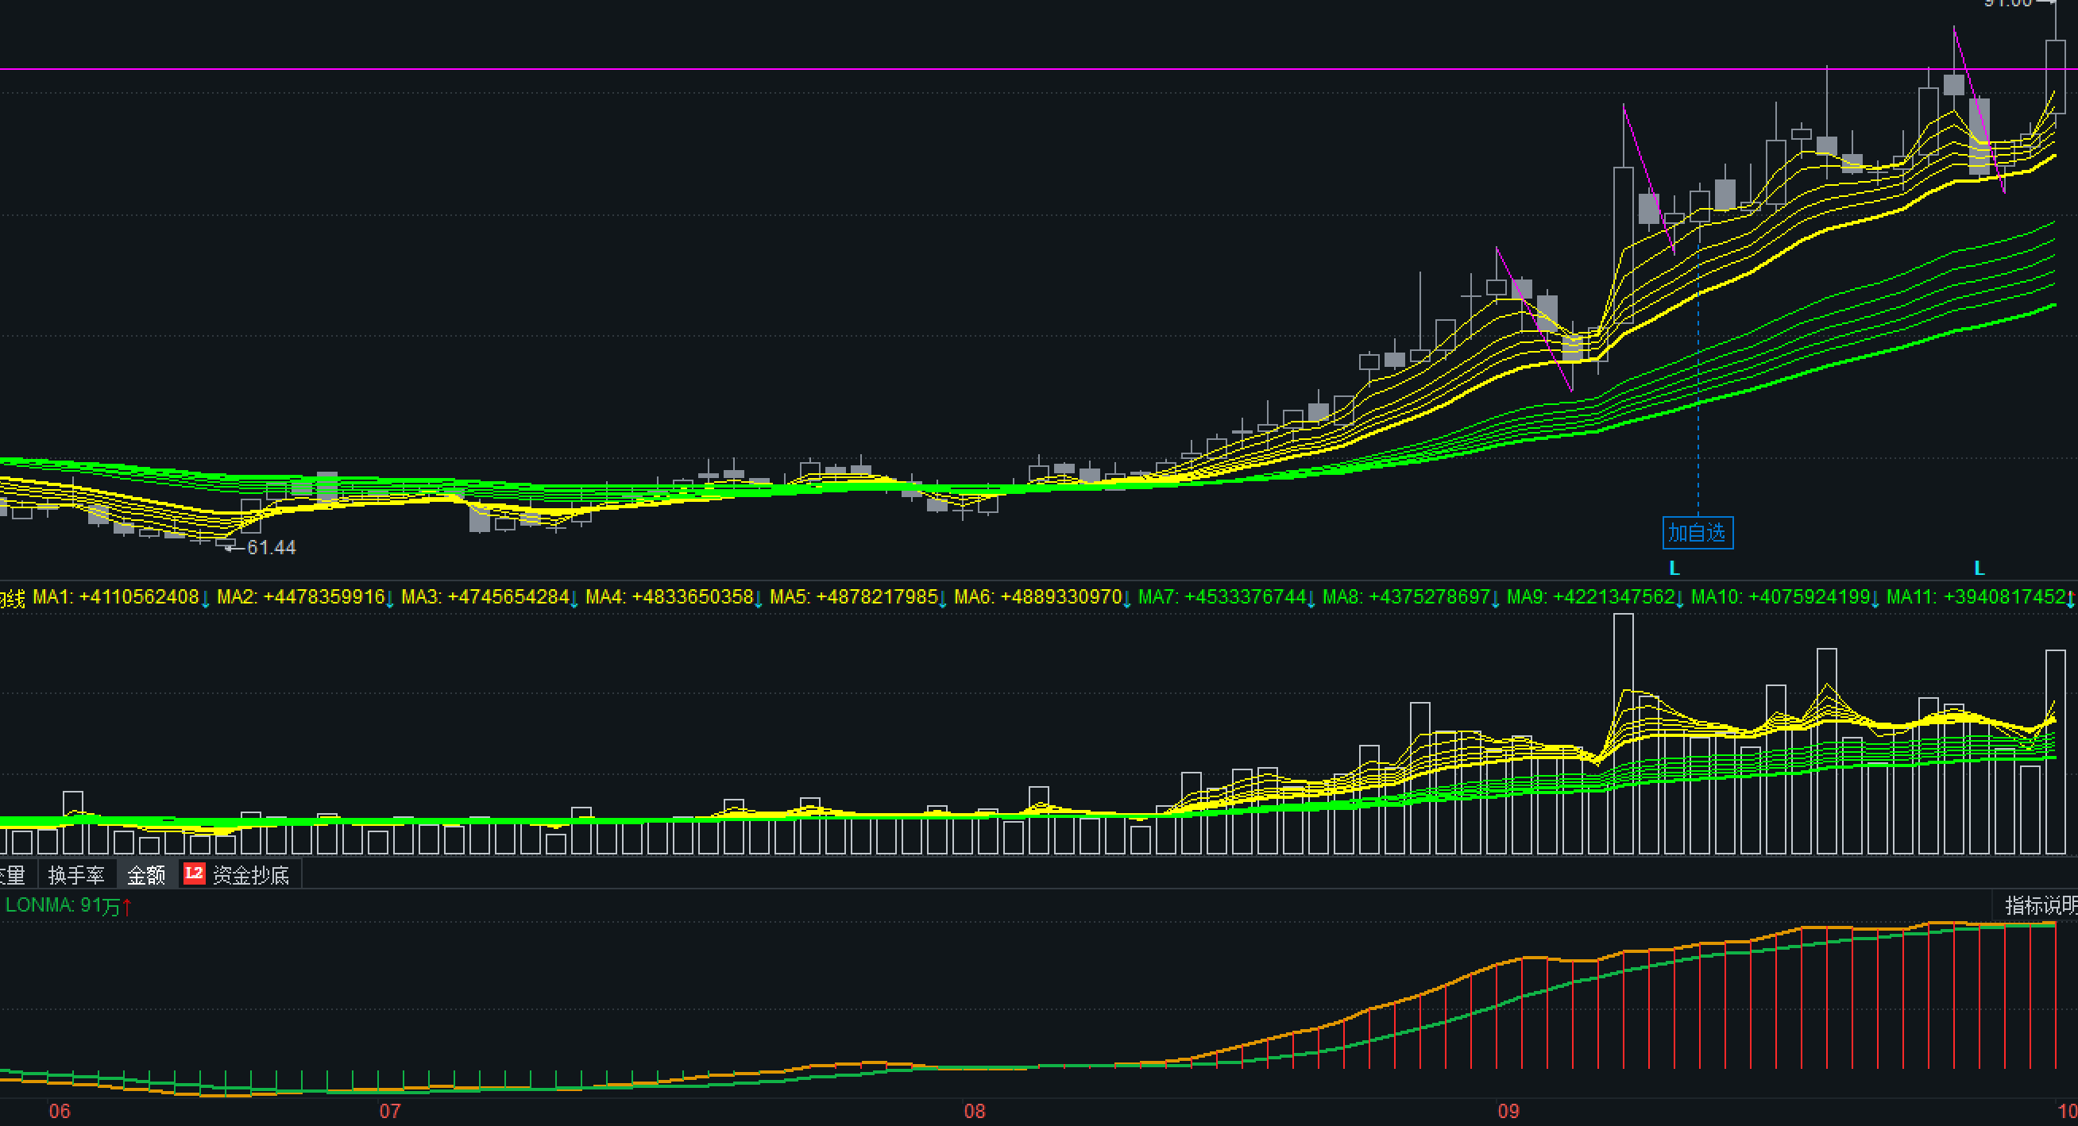This screenshot has width=2078, height=1126.
Task: Click the rightmost cyan L marker
Action: tap(1979, 569)
